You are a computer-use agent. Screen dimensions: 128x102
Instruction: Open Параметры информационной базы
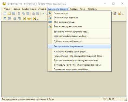[x=79, y=69]
